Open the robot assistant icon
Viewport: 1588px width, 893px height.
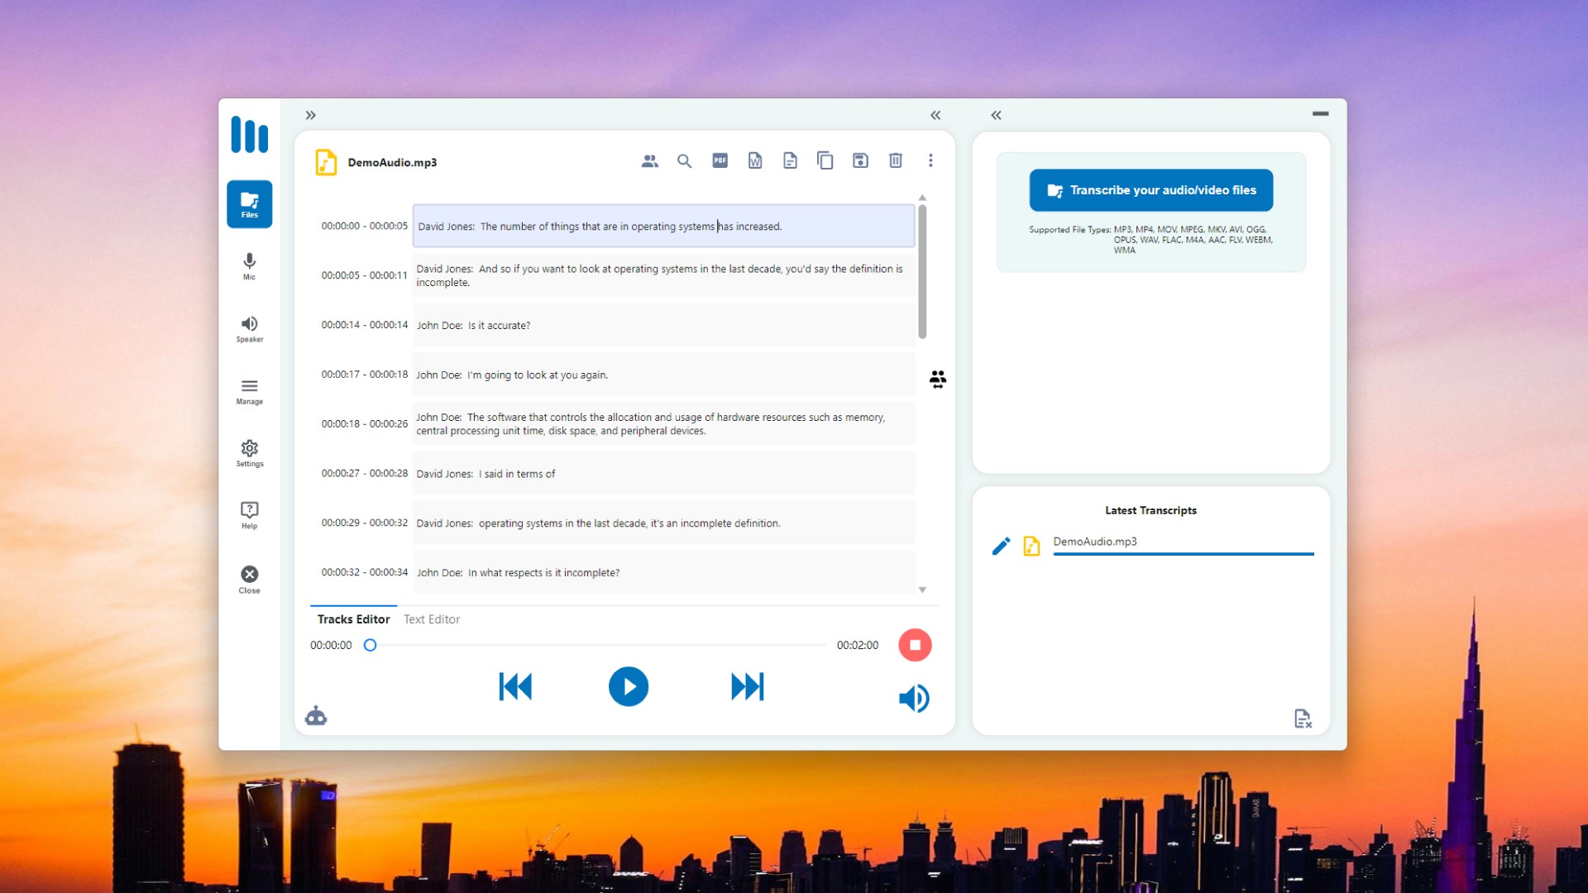(316, 716)
